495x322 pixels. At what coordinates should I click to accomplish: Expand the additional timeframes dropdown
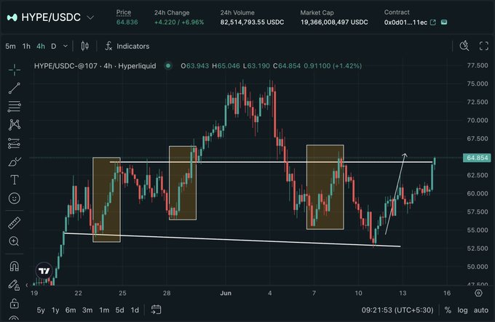66,46
